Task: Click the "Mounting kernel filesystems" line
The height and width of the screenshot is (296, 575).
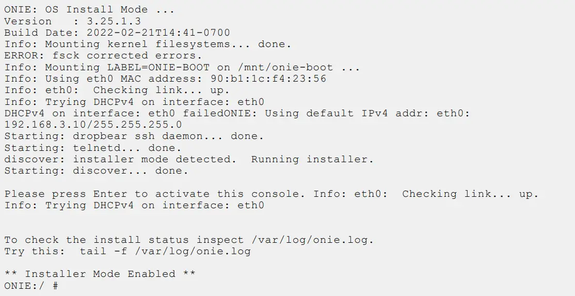Action: click(x=148, y=44)
